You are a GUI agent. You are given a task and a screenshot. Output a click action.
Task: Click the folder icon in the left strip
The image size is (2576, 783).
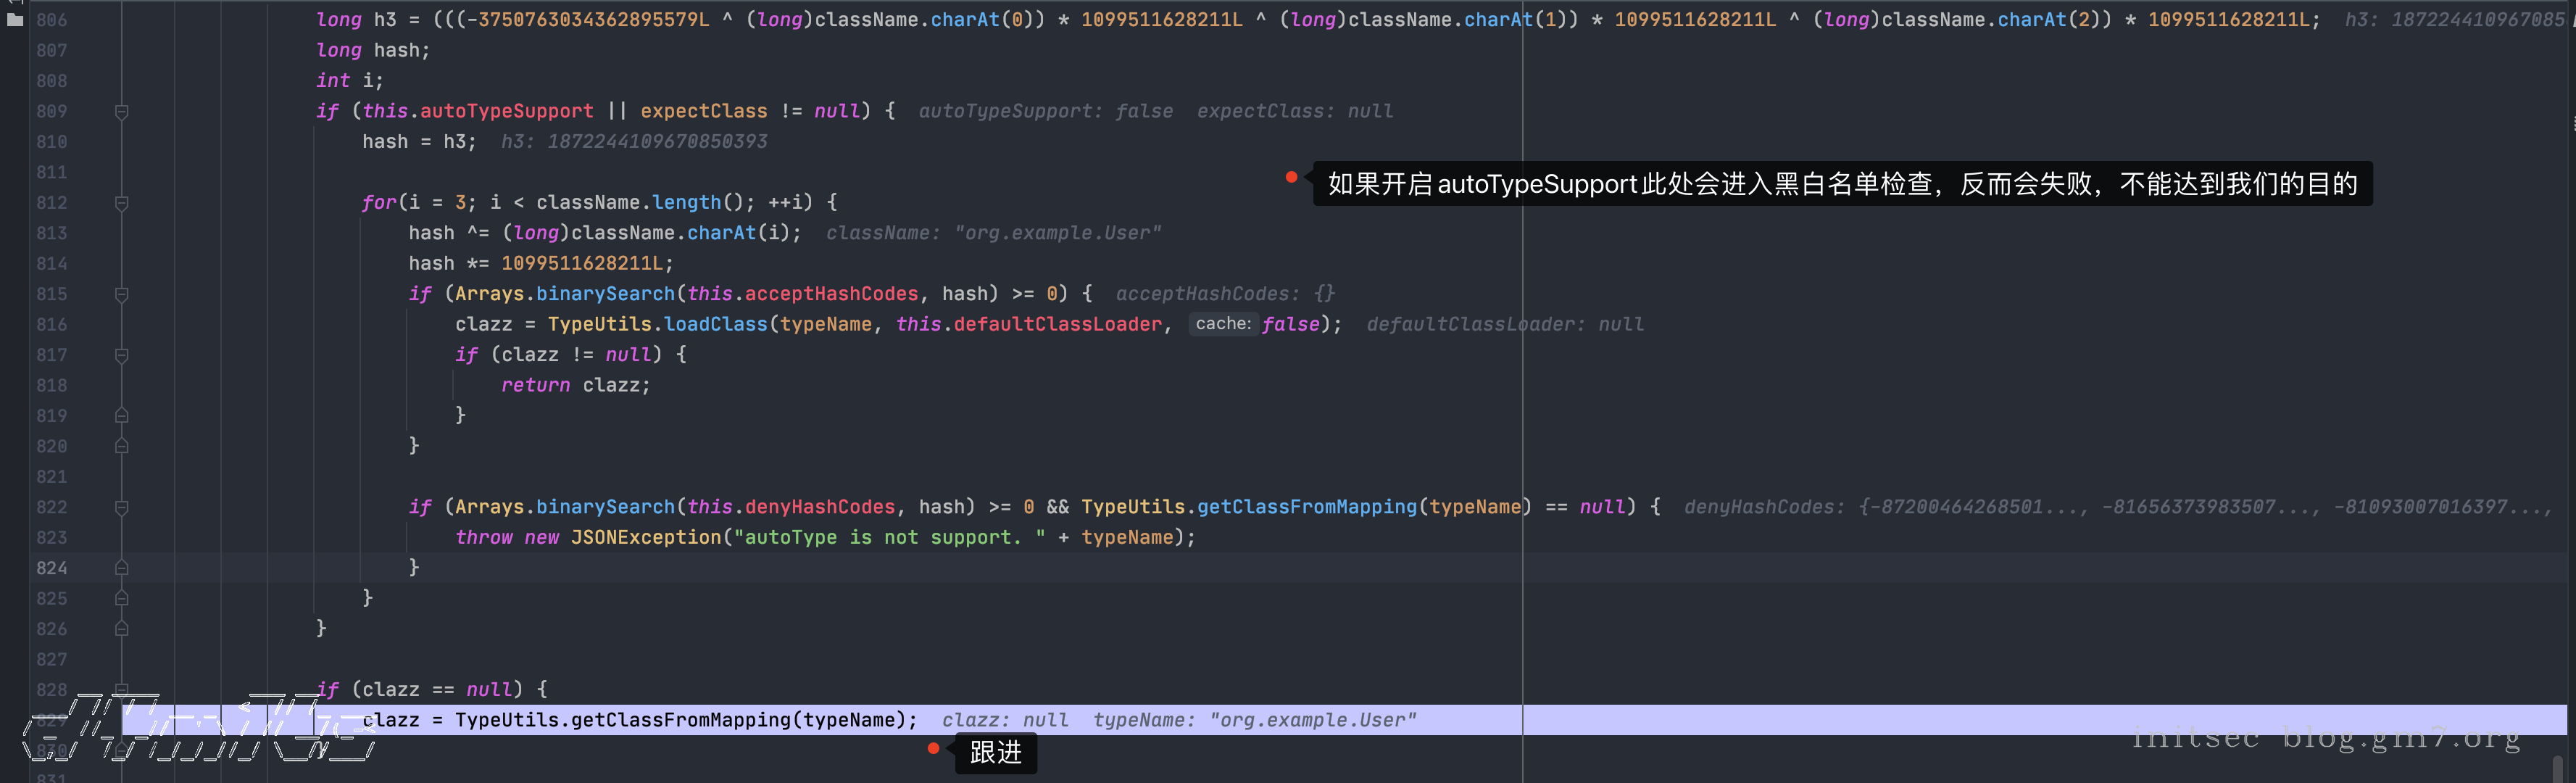[x=14, y=18]
